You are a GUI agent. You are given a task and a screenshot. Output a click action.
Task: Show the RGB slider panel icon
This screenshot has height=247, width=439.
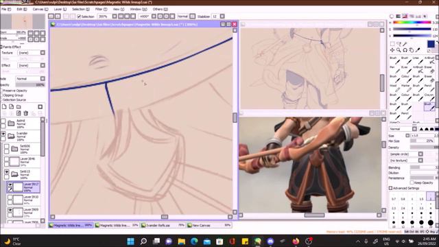[x=398, y=16]
